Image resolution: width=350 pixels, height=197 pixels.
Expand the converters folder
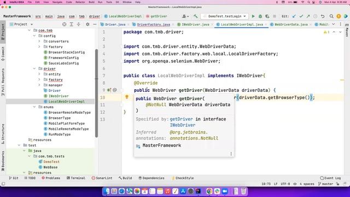[39, 42]
